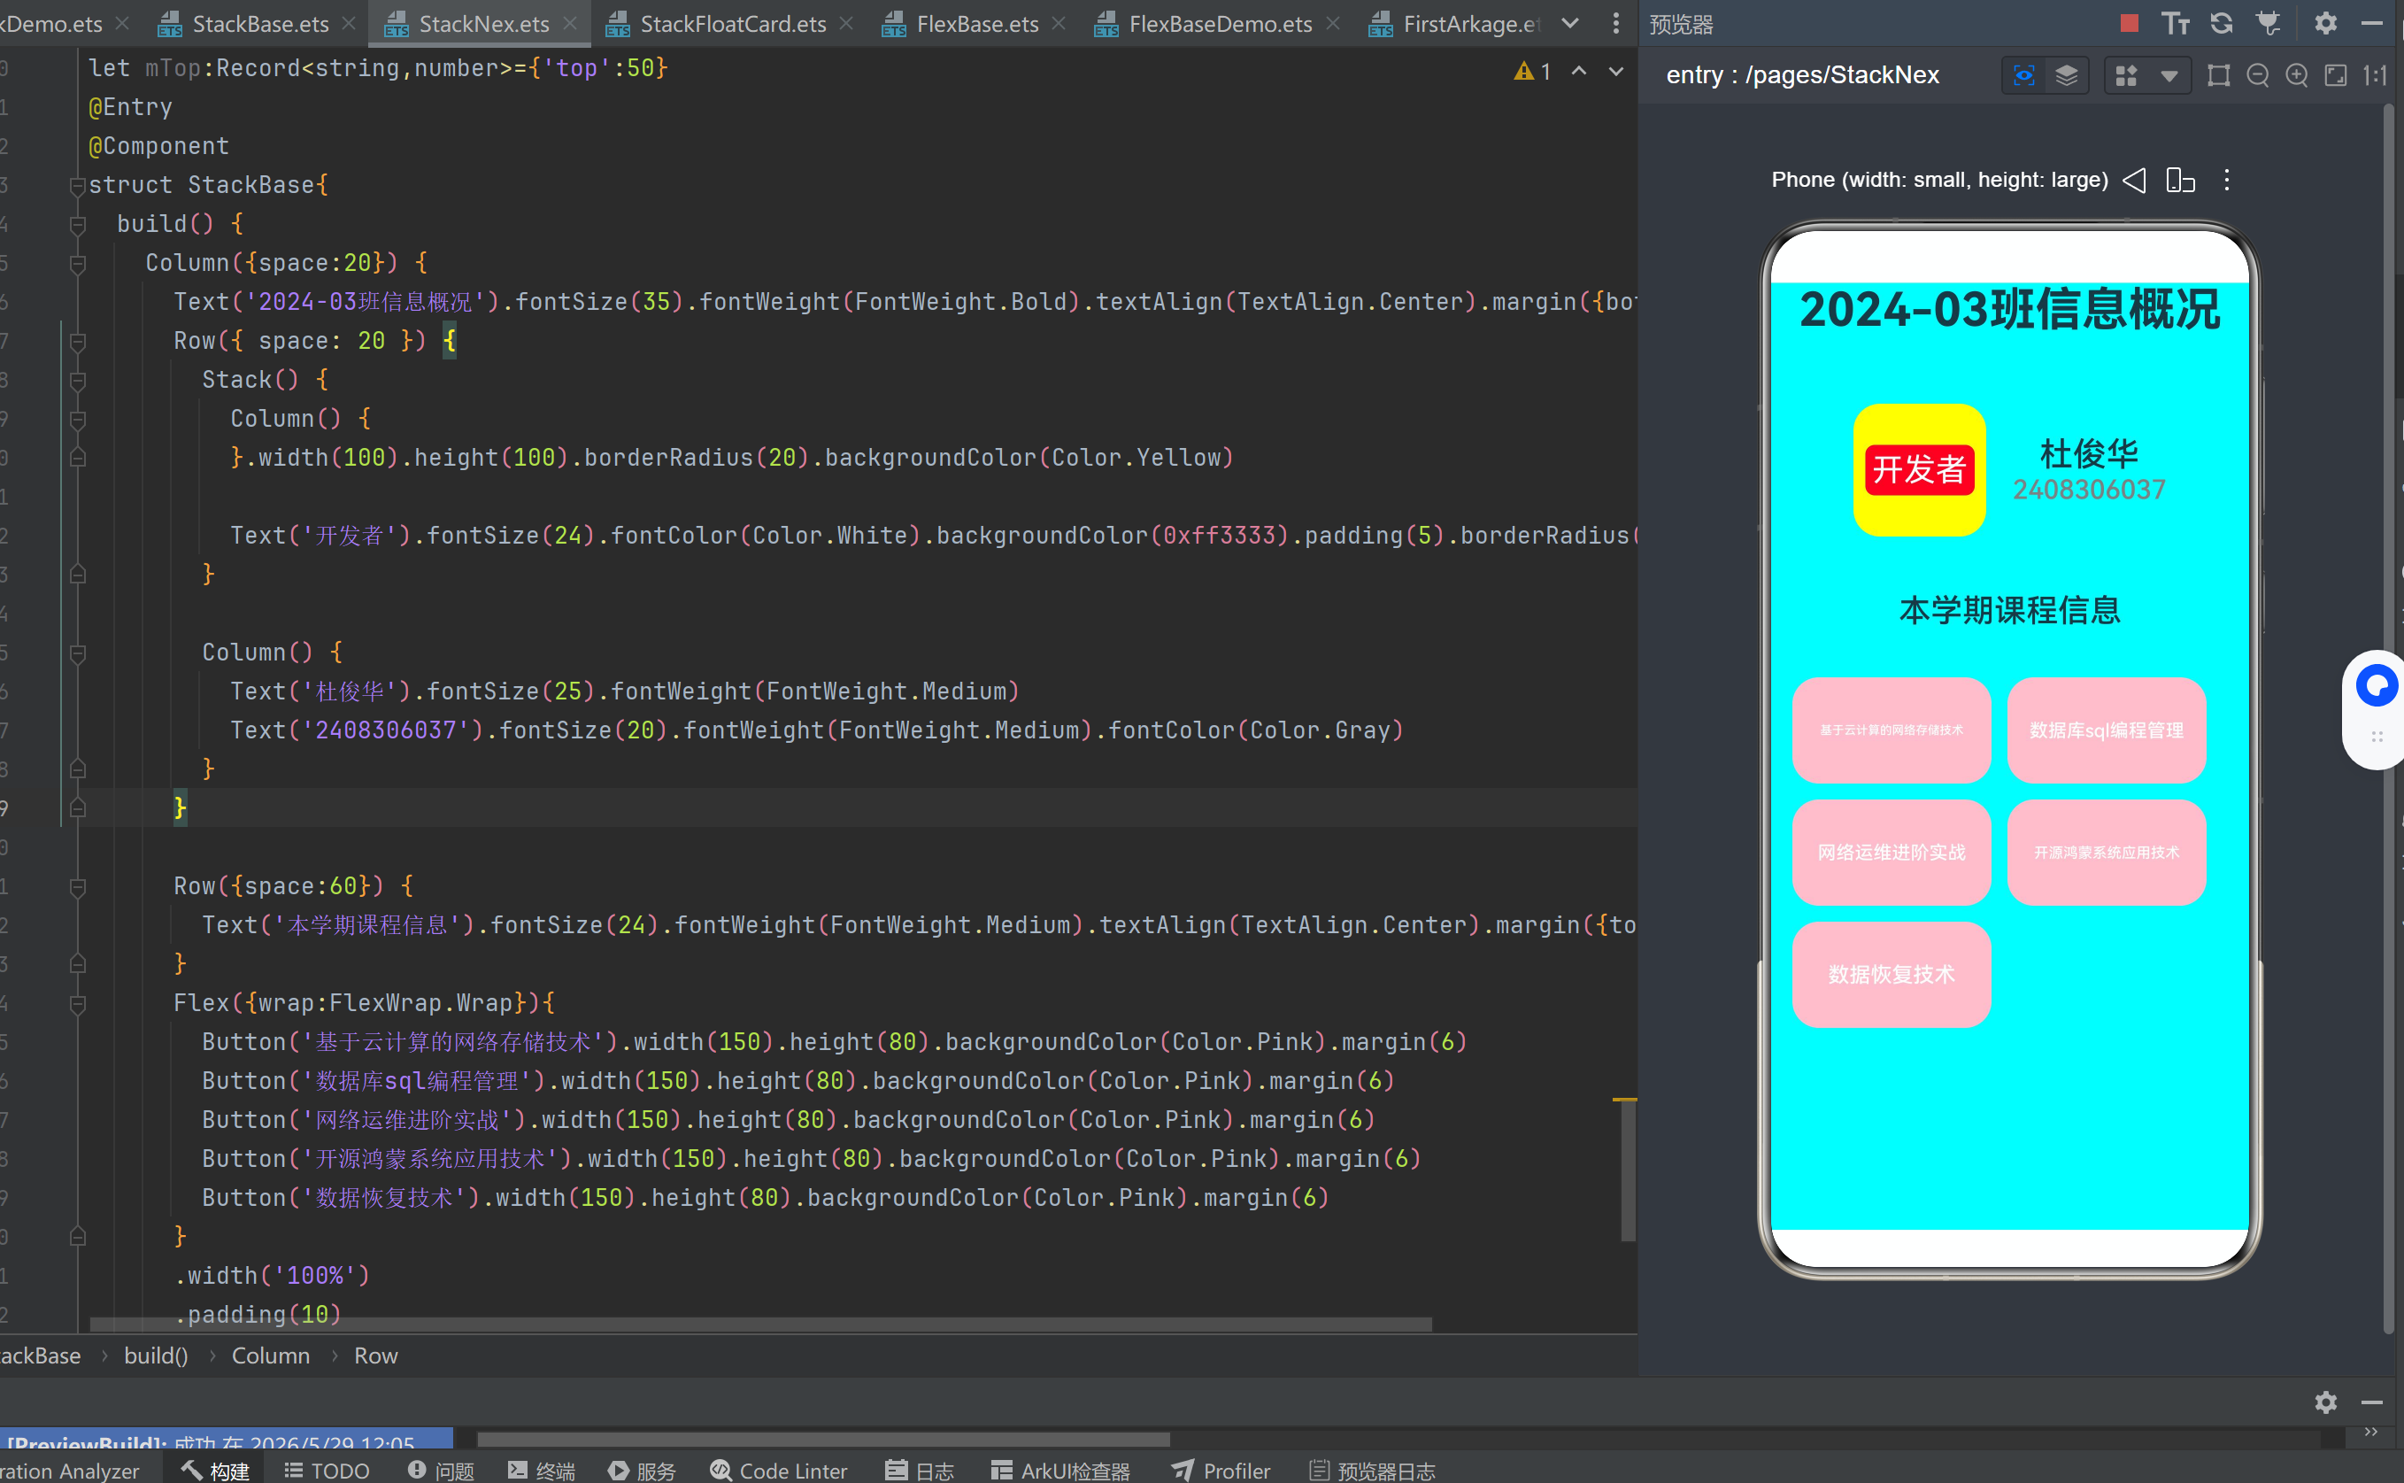This screenshot has height=1483, width=2404.
Task: Close the StackNex.ets tab
Action: [571, 22]
